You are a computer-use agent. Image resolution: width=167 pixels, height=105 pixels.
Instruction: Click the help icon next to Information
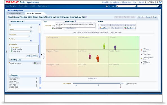(75, 21)
